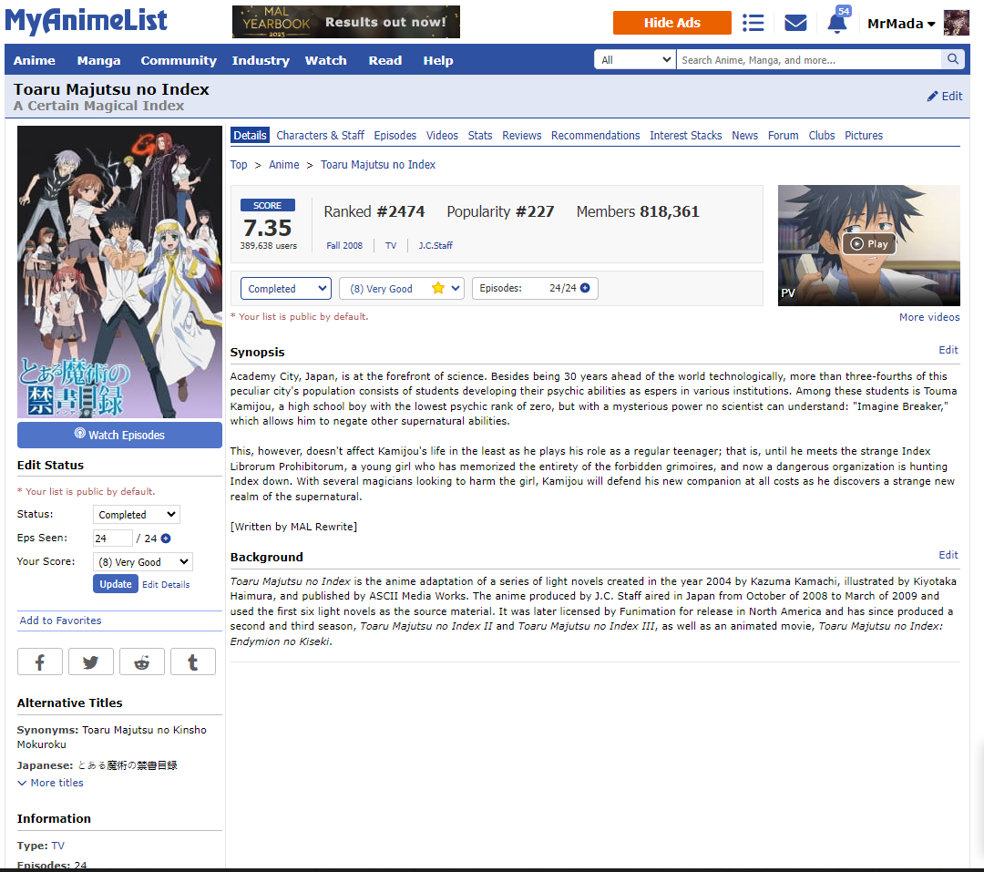Viewport: 984px width, 872px height.
Task: Switch to Reviews tab
Action: tap(521, 135)
